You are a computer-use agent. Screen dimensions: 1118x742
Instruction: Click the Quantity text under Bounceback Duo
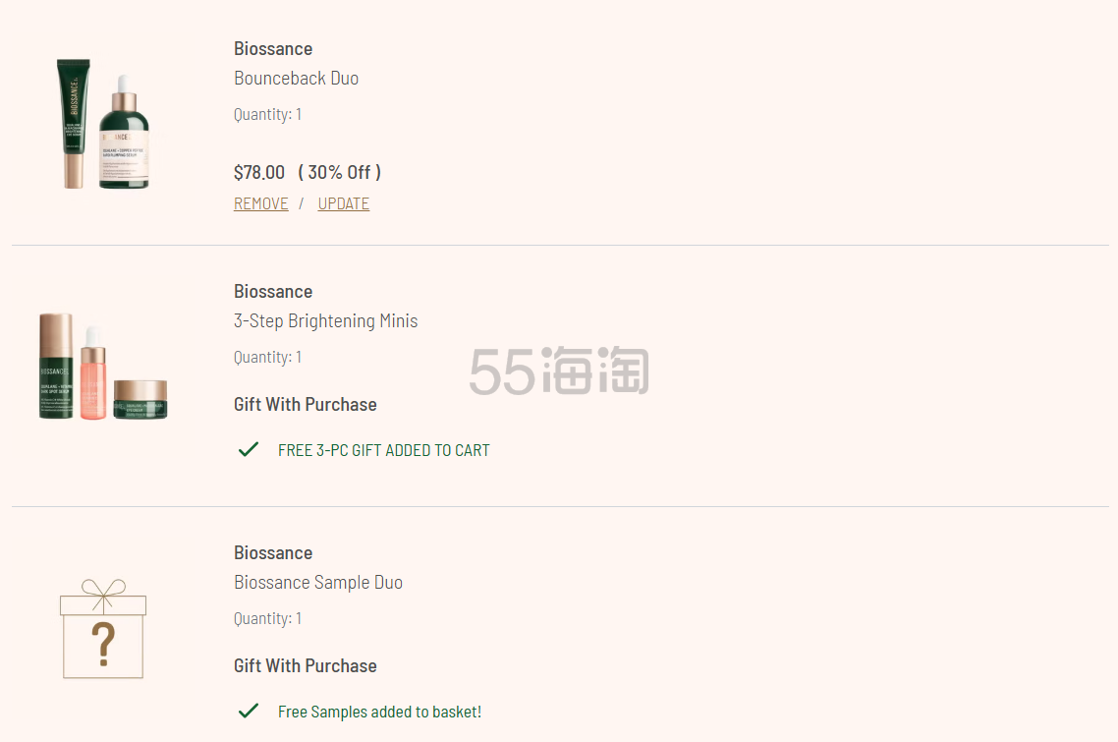coord(267,114)
